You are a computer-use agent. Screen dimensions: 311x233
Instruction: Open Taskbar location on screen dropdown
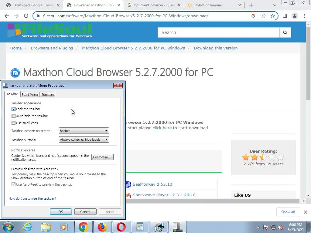(x=84, y=130)
